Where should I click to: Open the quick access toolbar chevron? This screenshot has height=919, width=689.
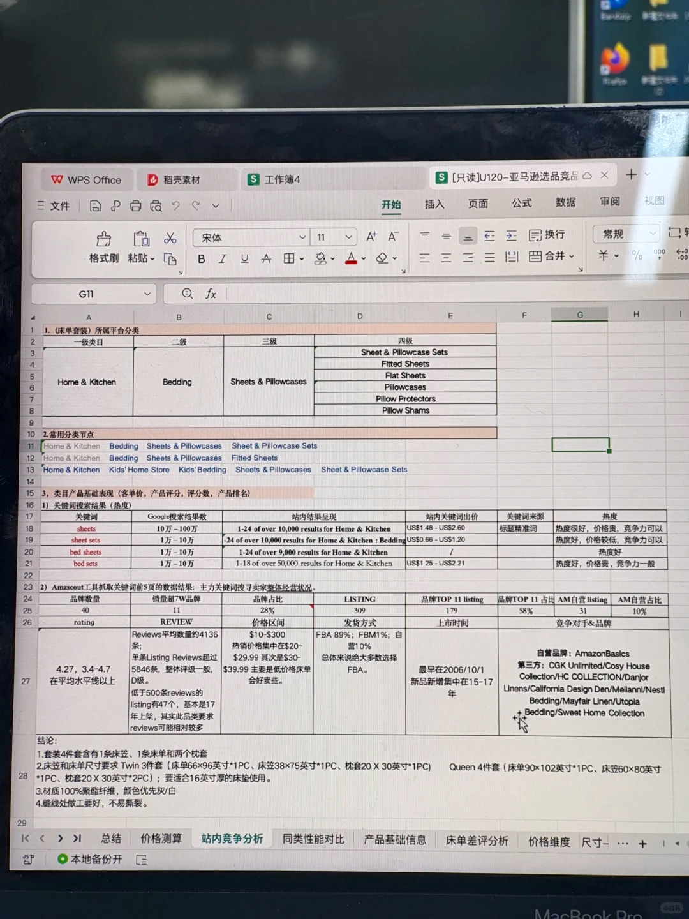[x=216, y=206]
